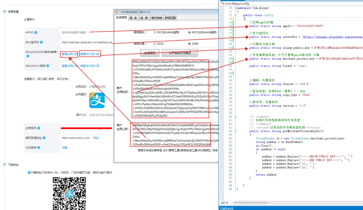Collapse the public class Config block

coord(235,15)
